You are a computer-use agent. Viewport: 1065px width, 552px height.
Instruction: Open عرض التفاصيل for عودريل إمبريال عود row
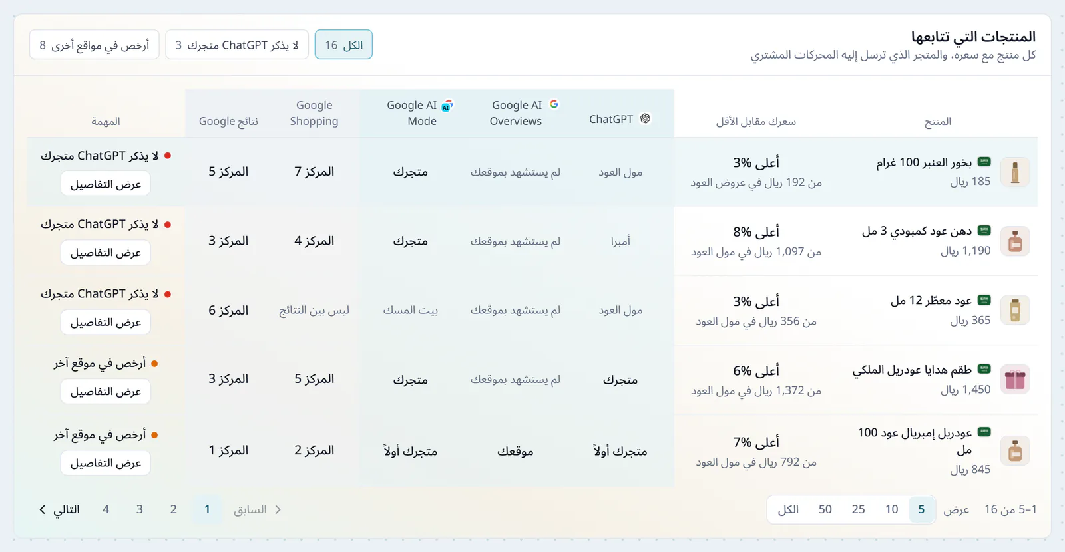click(x=106, y=463)
